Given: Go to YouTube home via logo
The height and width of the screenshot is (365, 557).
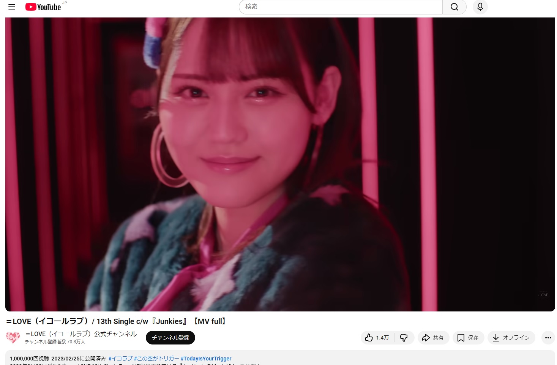Looking at the screenshot, I should click(43, 7).
